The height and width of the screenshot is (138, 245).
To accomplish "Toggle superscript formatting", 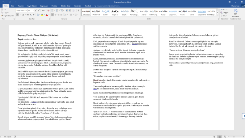I will [33, 15].
